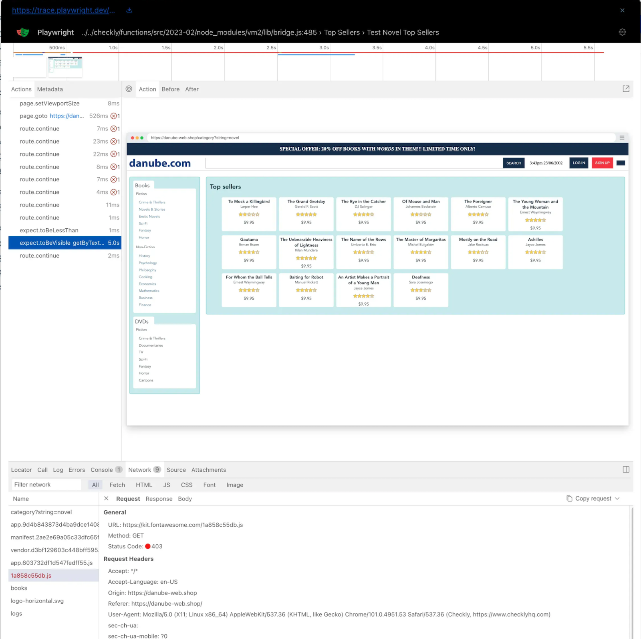Enable the Image network filter
This screenshot has height=639, width=641.
click(x=235, y=485)
